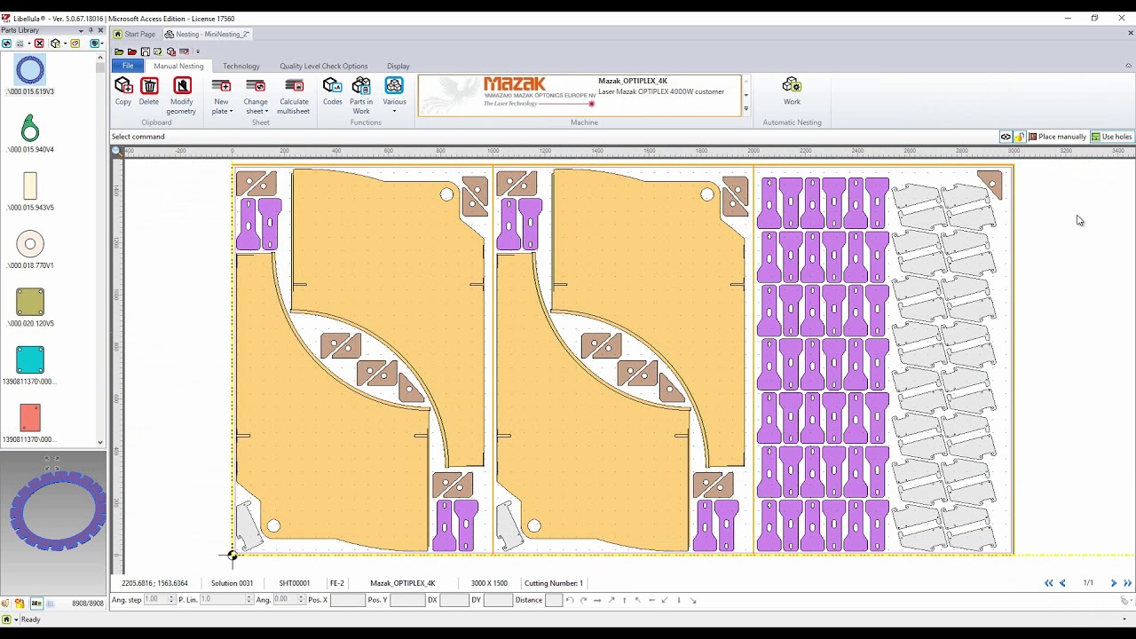The width and height of the screenshot is (1136, 639).
Task: Click the Pos. Y input field
Action: point(407,600)
